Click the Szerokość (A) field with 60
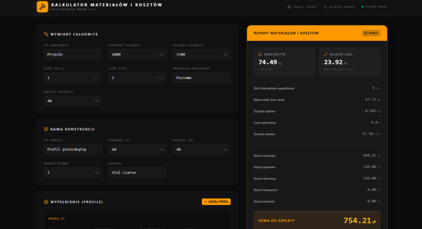This screenshot has width=422, height=229. [x=137, y=150]
